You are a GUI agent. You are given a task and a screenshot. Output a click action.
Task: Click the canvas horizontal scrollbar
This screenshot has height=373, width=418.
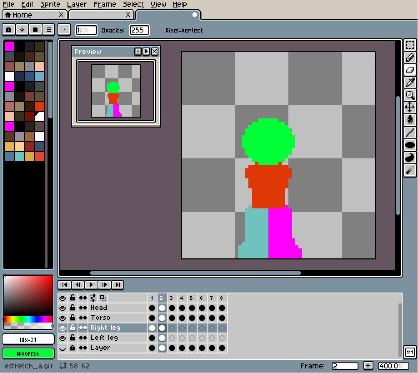[195, 273]
